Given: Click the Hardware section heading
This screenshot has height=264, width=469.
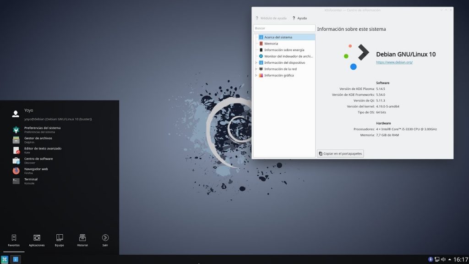Looking at the screenshot, I should [x=383, y=123].
